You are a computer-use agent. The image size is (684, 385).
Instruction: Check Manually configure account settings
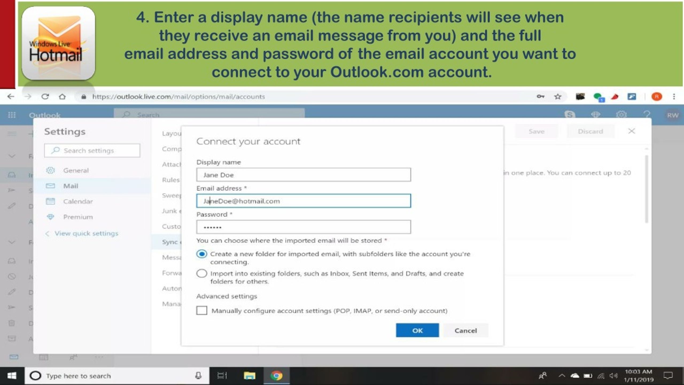(x=202, y=310)
